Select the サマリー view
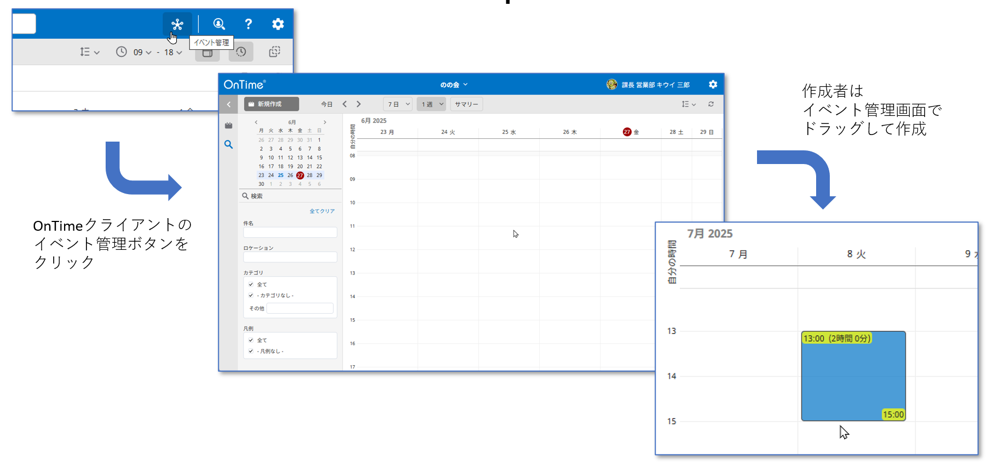 click(466, 104)
